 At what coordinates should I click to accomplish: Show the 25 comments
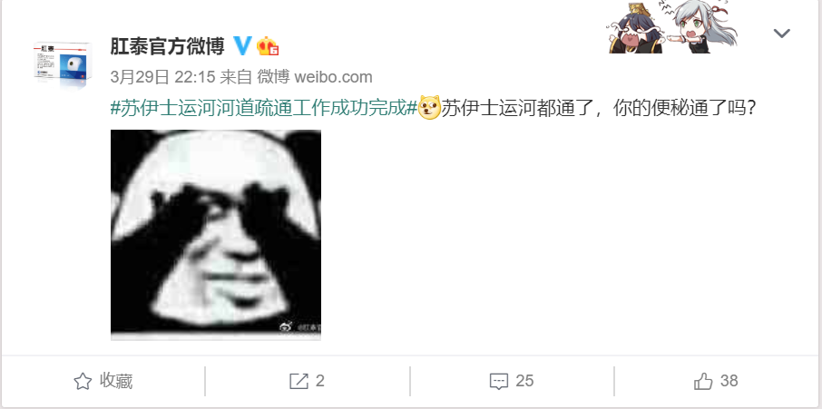[x=524, y=381]
